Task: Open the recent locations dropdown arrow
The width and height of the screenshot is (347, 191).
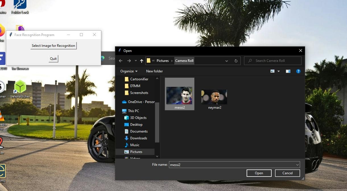Action: (x=136, y=61)
